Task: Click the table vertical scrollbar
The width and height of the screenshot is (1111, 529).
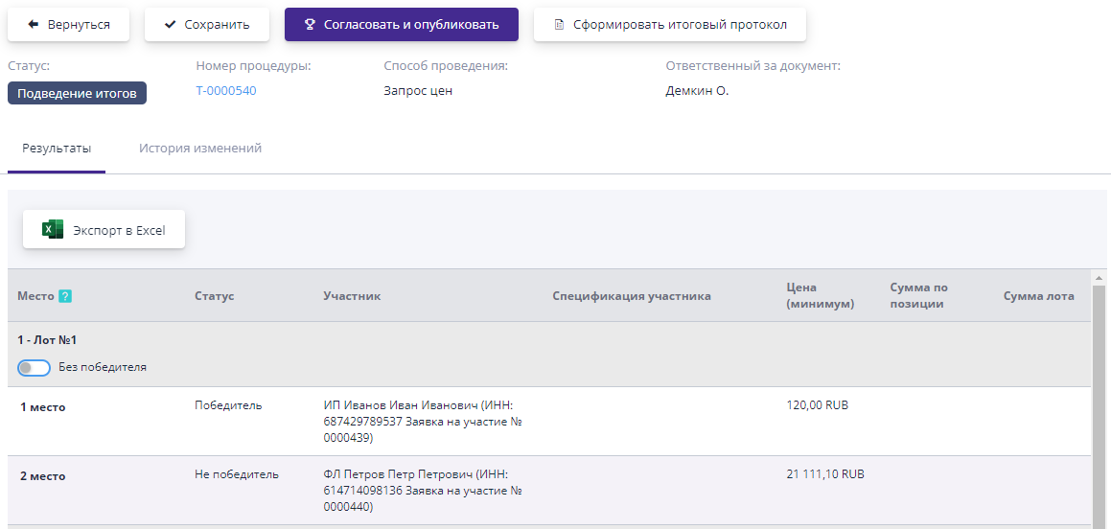Action: click(1099, 402)
